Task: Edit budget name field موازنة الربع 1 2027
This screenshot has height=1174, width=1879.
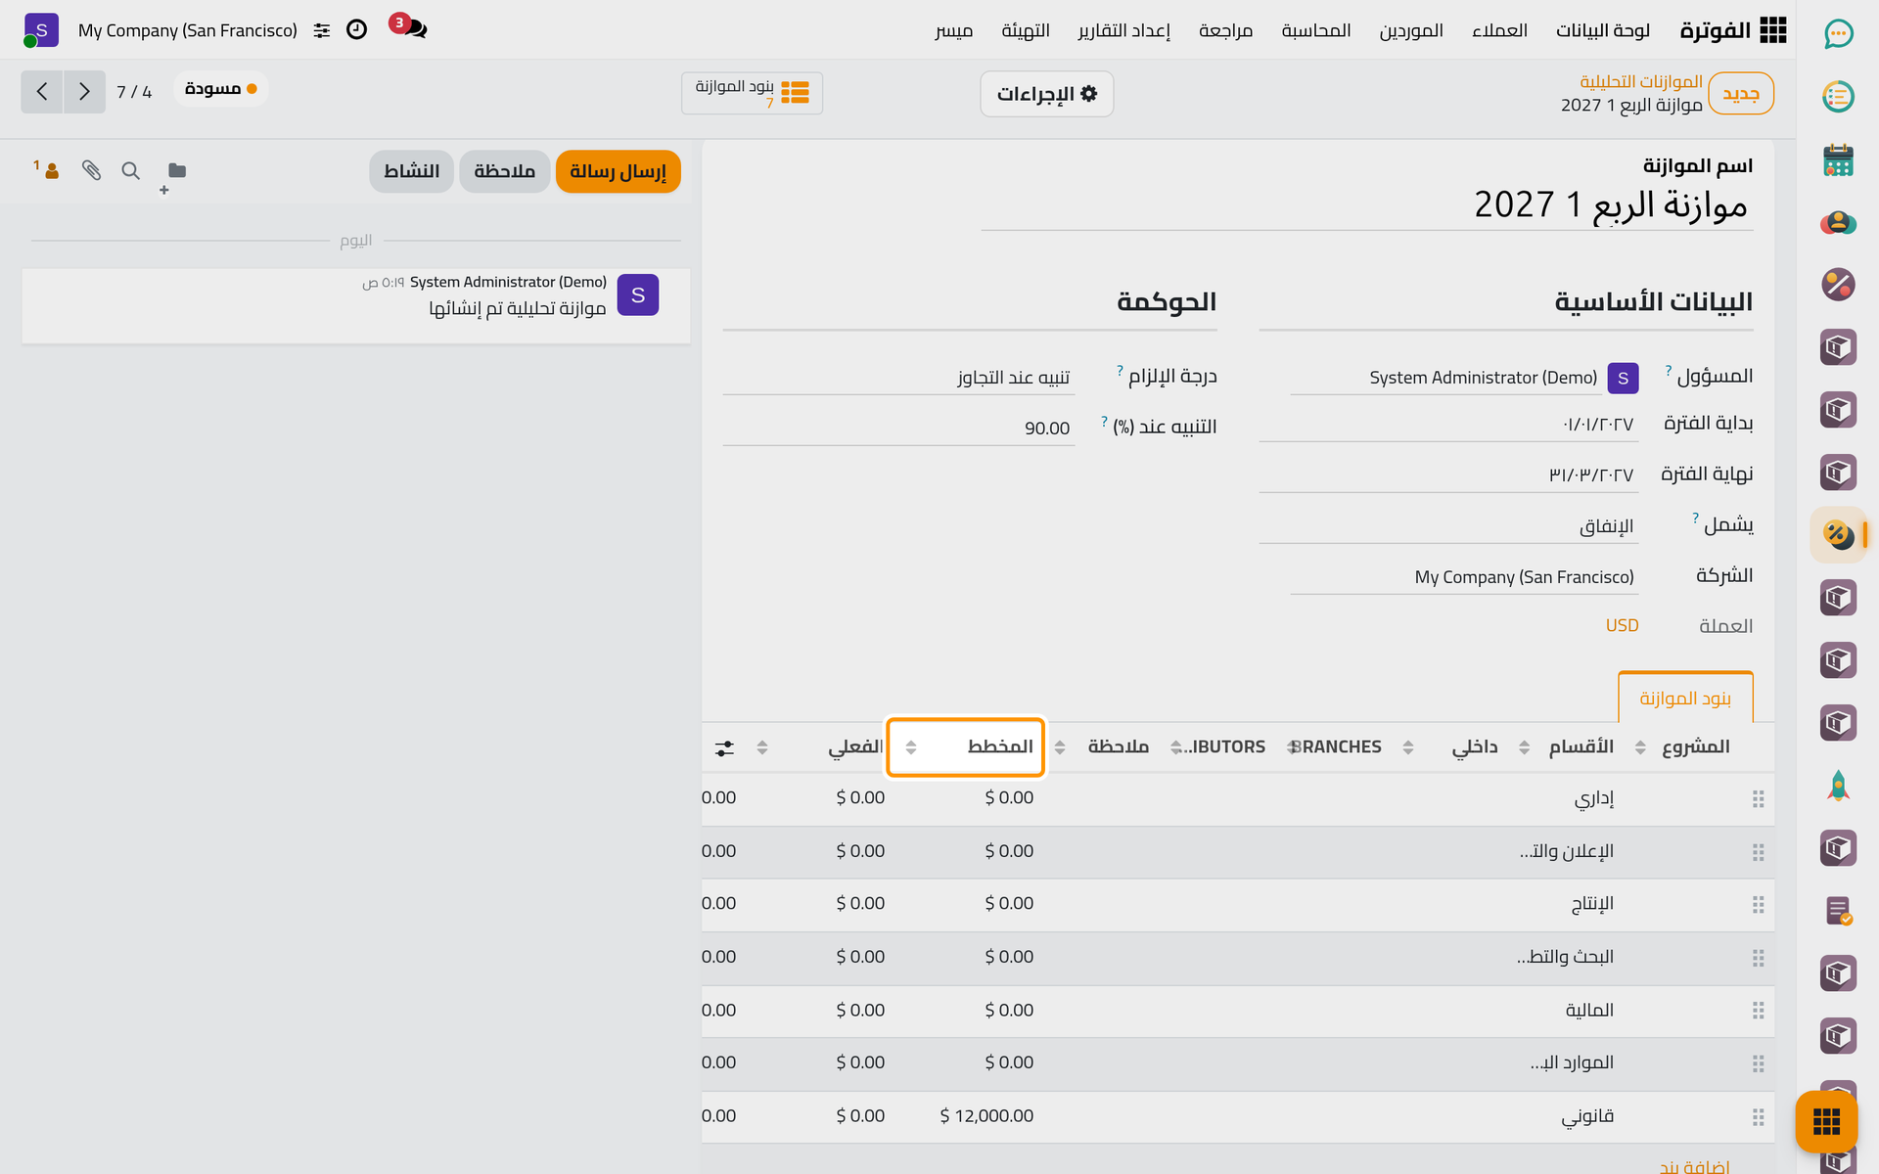Action: [x=1367, y=204]
